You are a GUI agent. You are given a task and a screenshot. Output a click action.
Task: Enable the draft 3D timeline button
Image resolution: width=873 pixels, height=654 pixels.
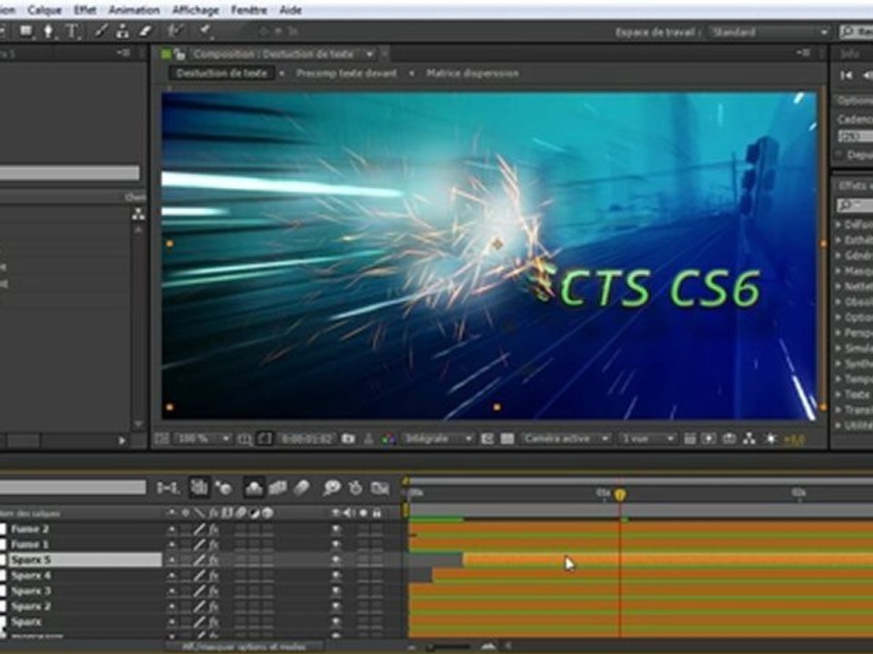tap(224, 489)
